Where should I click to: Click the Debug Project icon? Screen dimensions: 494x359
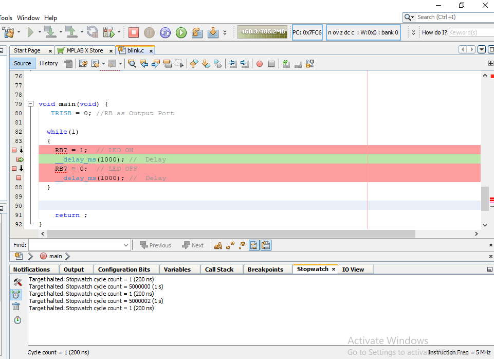[108, 32]
